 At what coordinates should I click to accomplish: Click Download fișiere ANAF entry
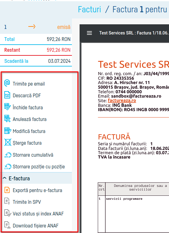(x=36, y=226)
